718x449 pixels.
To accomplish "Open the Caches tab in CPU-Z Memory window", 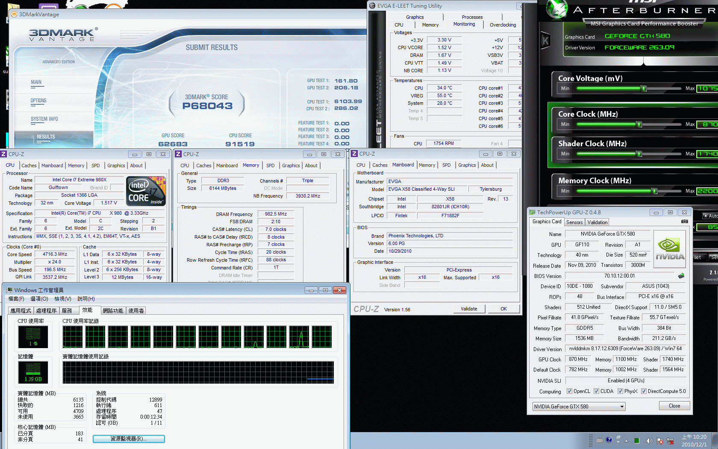I will [x=203, y=165].
